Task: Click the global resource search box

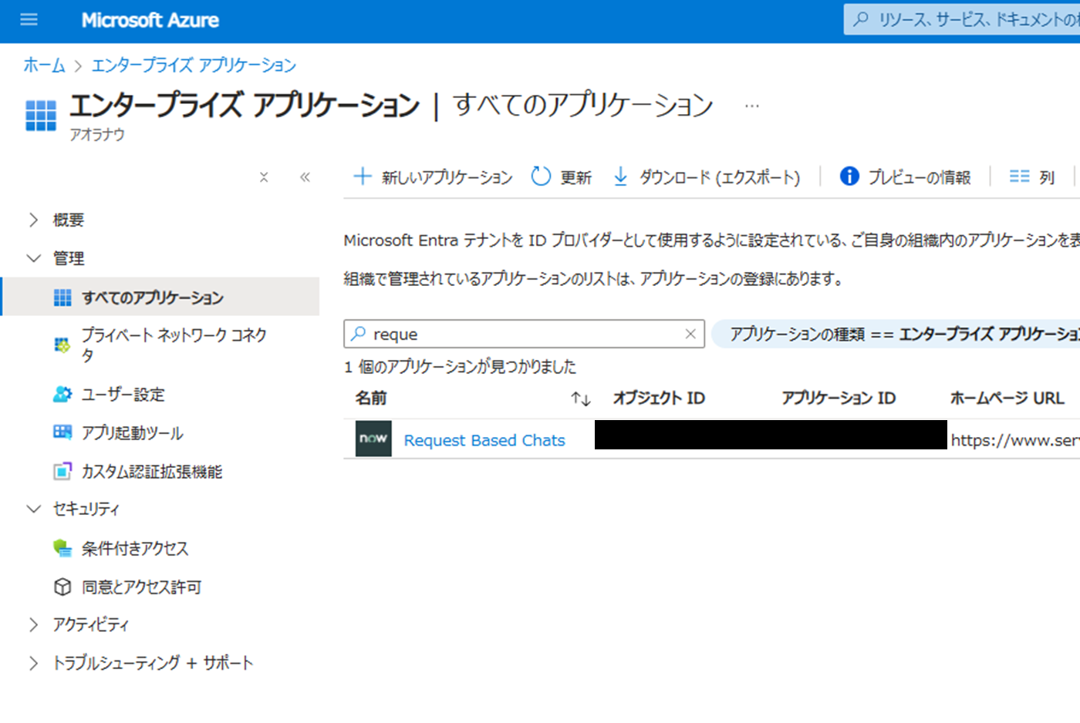Action: 962,19
